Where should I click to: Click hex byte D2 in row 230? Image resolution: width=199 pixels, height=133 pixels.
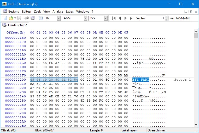[82, 92]
